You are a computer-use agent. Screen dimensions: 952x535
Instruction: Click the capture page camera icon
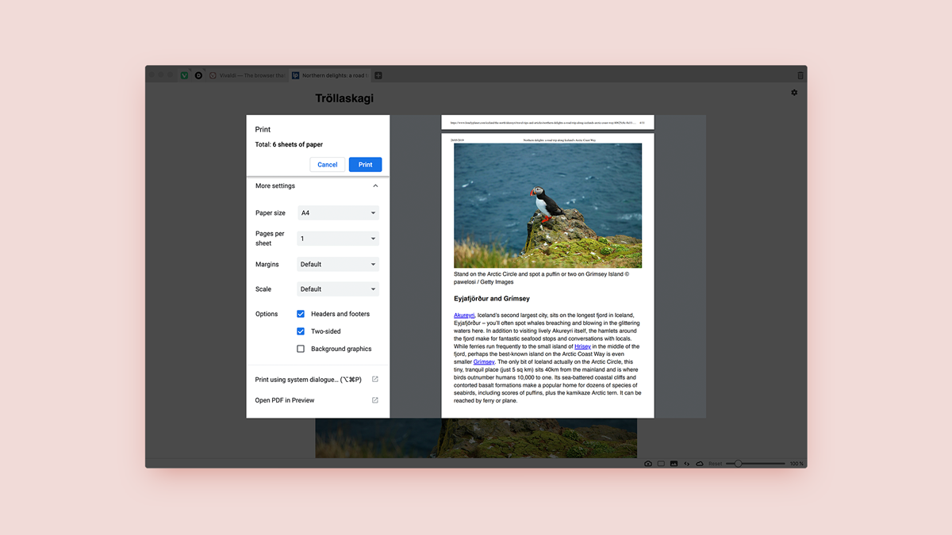tap(648, 464)
